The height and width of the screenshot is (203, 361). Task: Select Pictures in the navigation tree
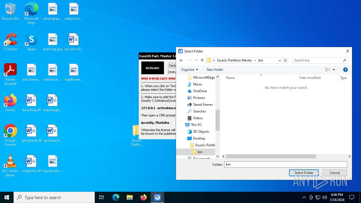coord(196,98)
